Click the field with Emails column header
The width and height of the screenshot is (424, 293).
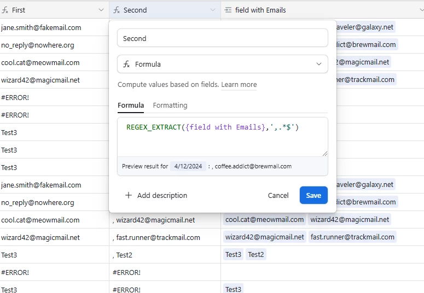point(322,10)
